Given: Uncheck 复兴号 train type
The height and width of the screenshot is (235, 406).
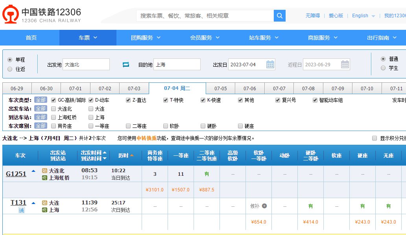Looking at the screenshot, I should (x=278, y=100).
